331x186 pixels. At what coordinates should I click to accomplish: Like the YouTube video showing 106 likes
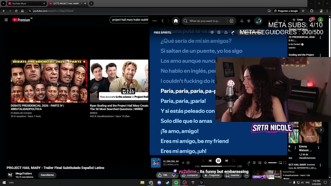[x=162, y=175]
